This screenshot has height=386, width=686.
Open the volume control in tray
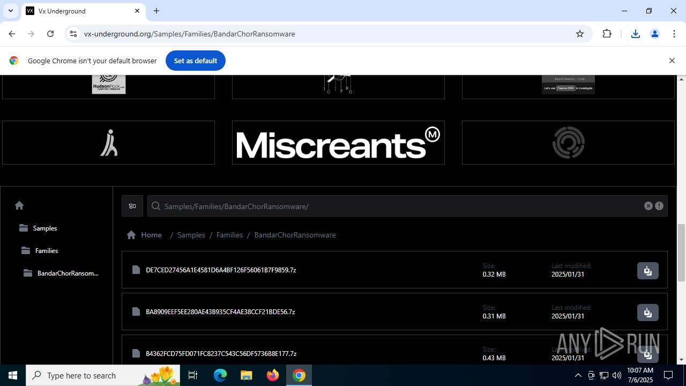pos(616,375)
